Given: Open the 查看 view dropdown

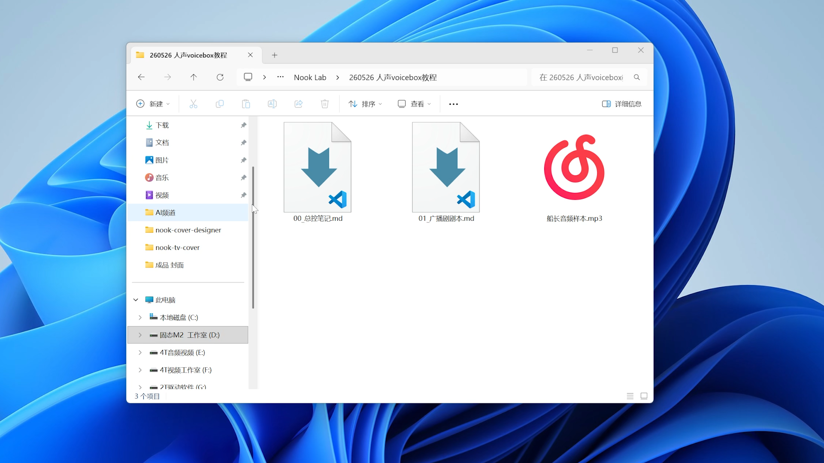Looking at the screenshot, I should point(414,104).
